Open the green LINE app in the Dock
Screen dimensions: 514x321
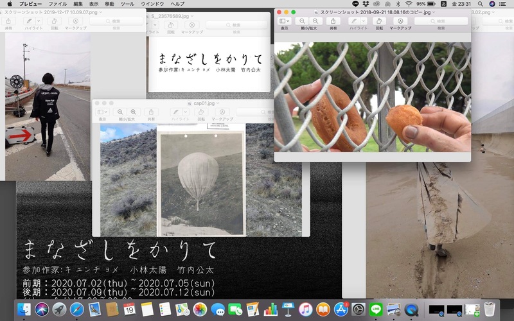(376, 309)
